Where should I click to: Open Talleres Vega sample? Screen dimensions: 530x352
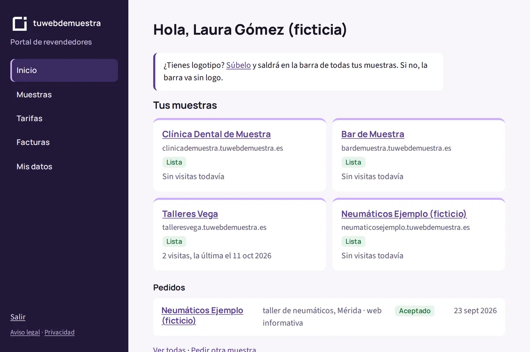tap(190, 214)
